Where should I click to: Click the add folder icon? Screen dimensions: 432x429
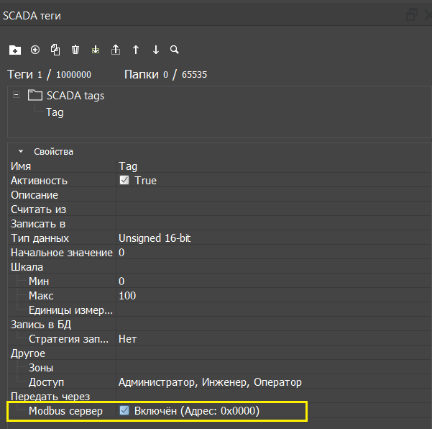click(x=15, y=50)
